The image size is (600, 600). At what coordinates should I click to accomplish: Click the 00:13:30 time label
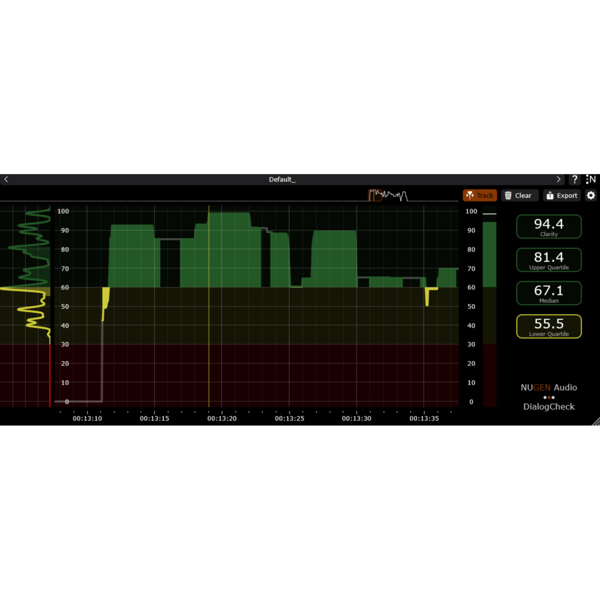click(356, 418)
